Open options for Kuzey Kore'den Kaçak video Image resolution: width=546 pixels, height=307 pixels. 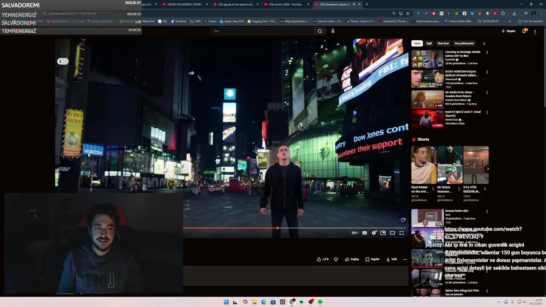click(487, 72)
